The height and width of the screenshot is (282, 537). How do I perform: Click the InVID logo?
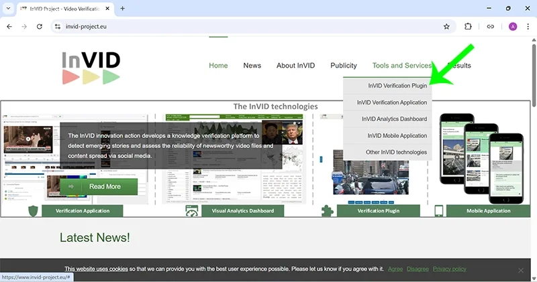pos(91,68)
